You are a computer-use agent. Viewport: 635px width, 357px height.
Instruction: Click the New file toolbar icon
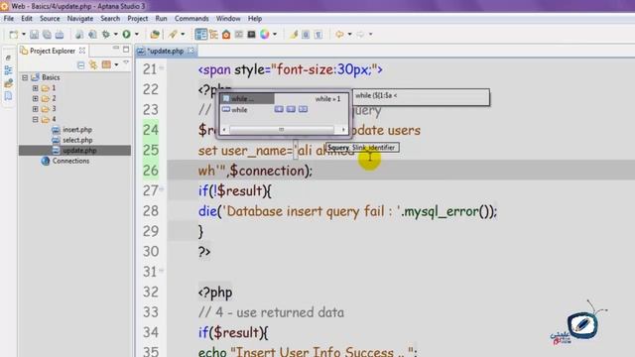click(x=14, y=35)
